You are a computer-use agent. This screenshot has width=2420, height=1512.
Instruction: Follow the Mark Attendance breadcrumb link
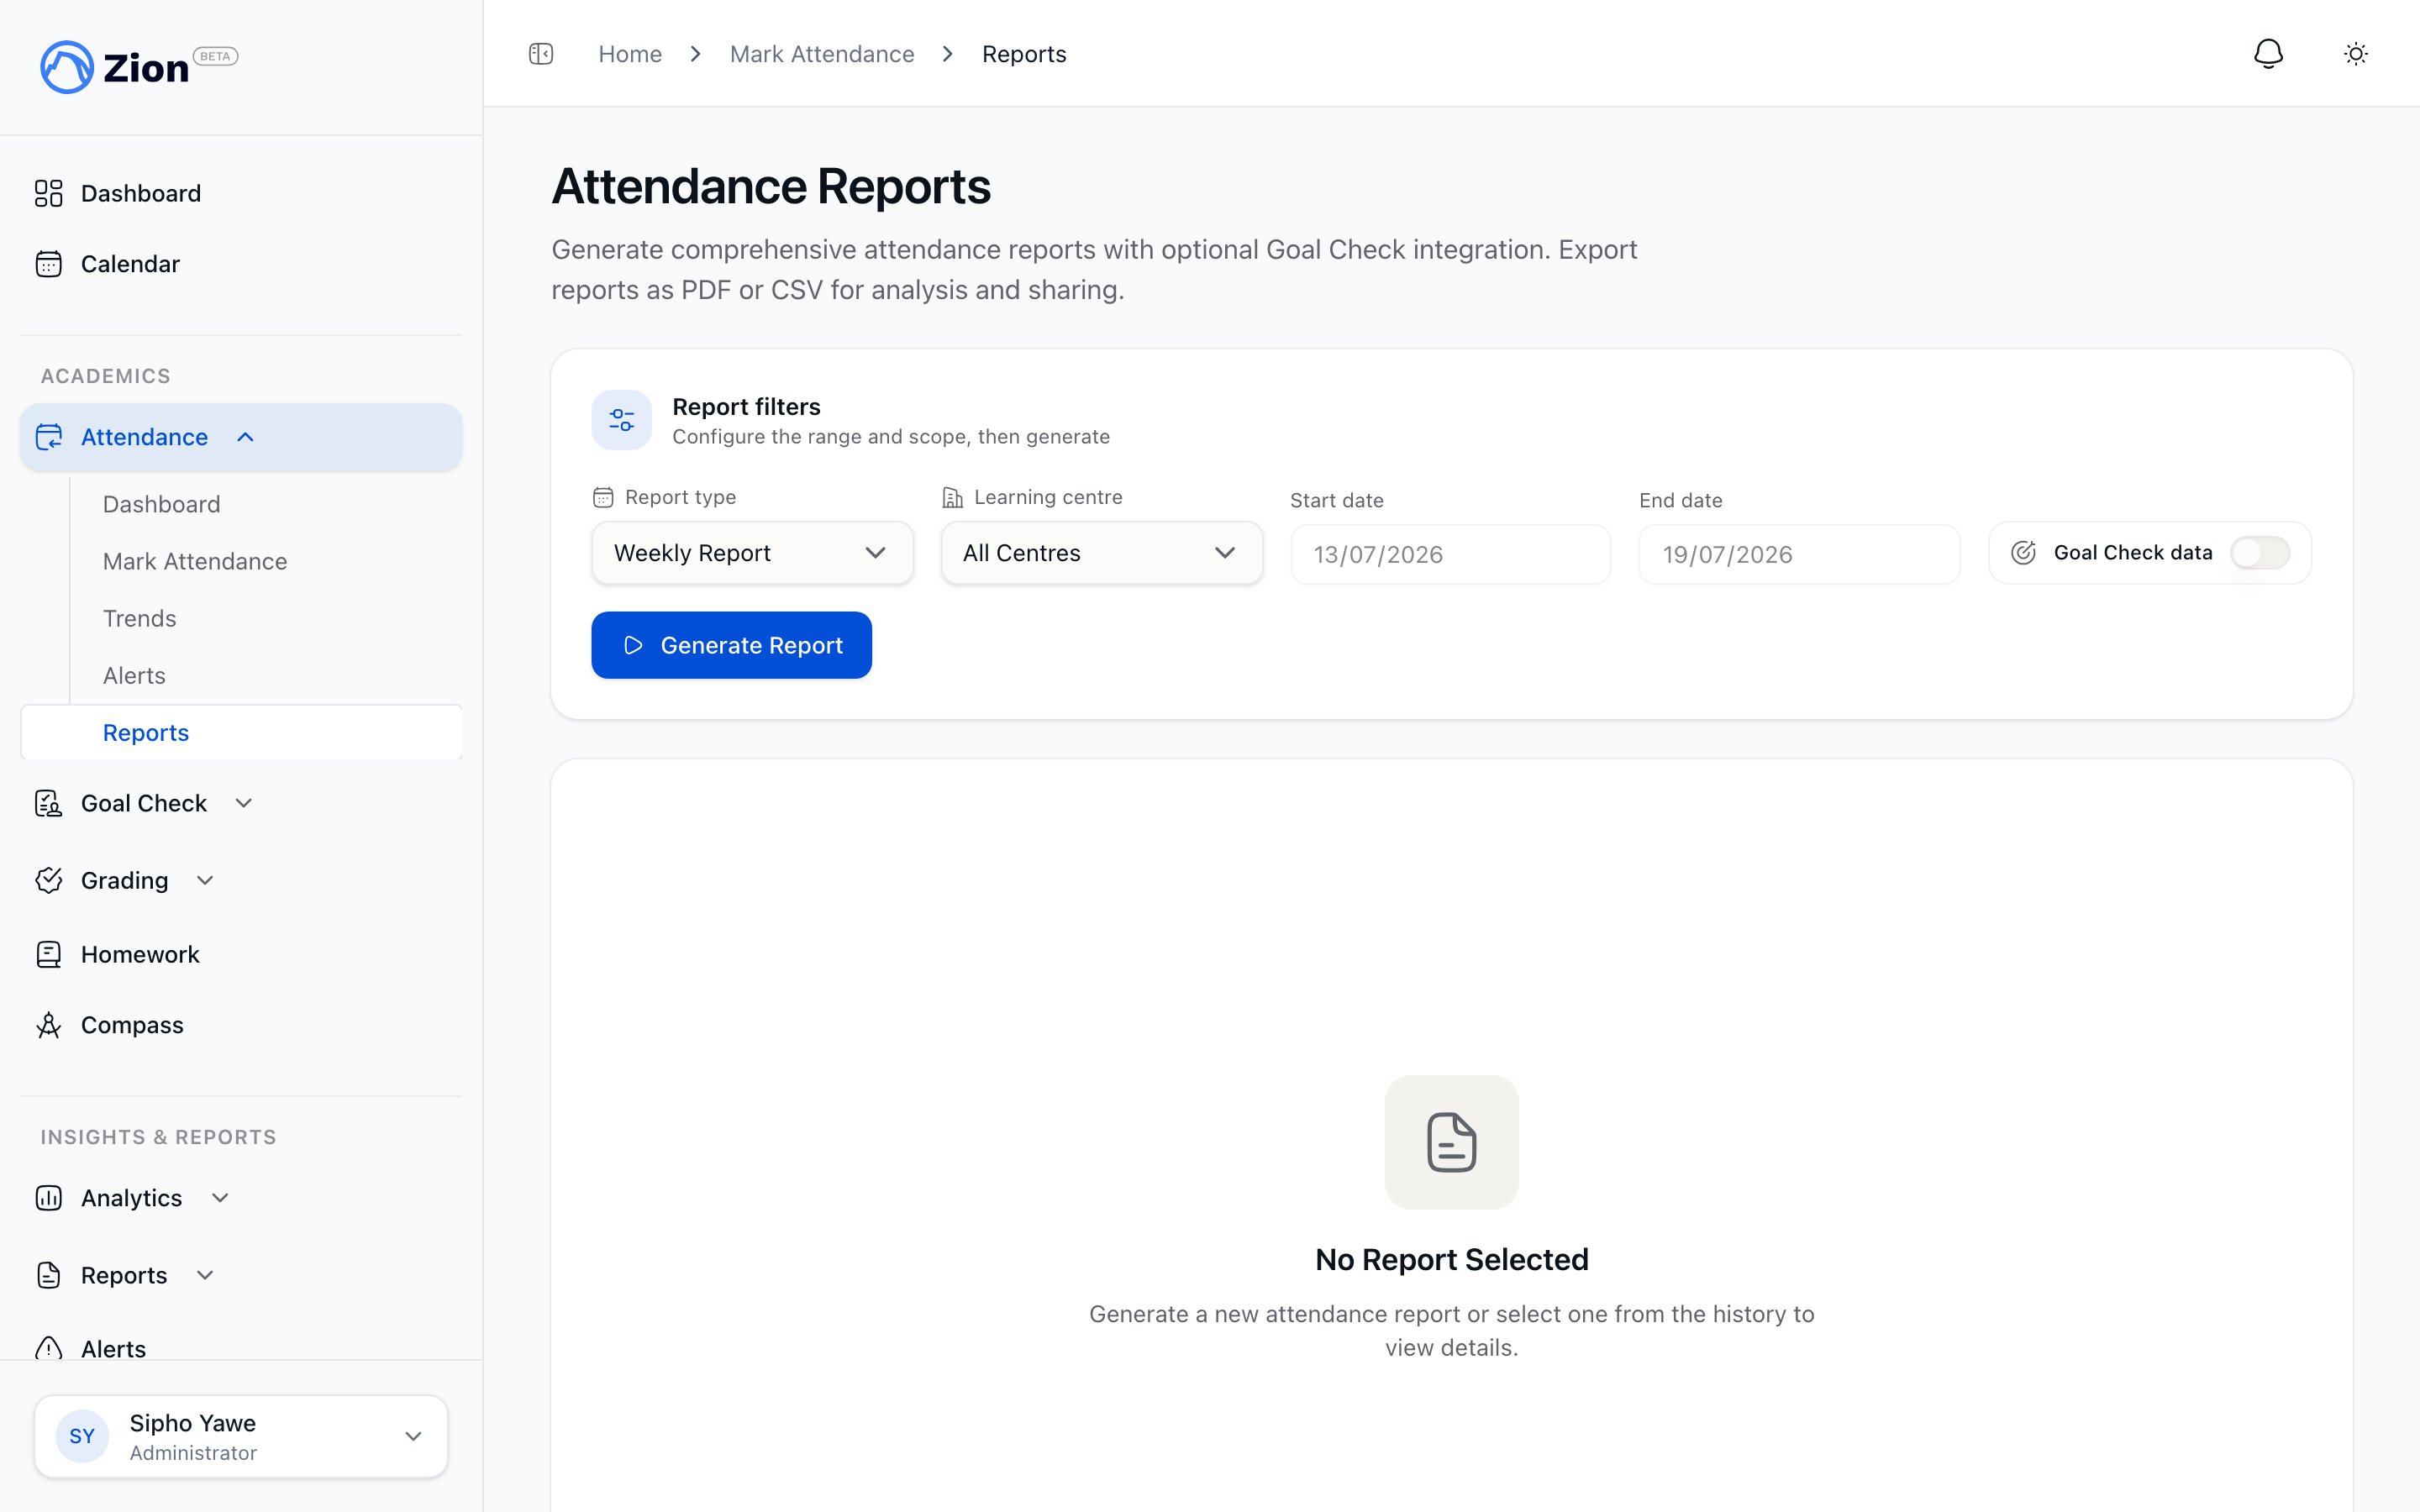(x=822, y=54)
